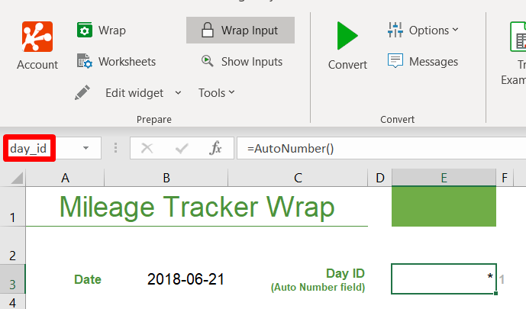Open the Tools dropdown
Viewport: 526px width, 309px height.
(x=216, y=93)
